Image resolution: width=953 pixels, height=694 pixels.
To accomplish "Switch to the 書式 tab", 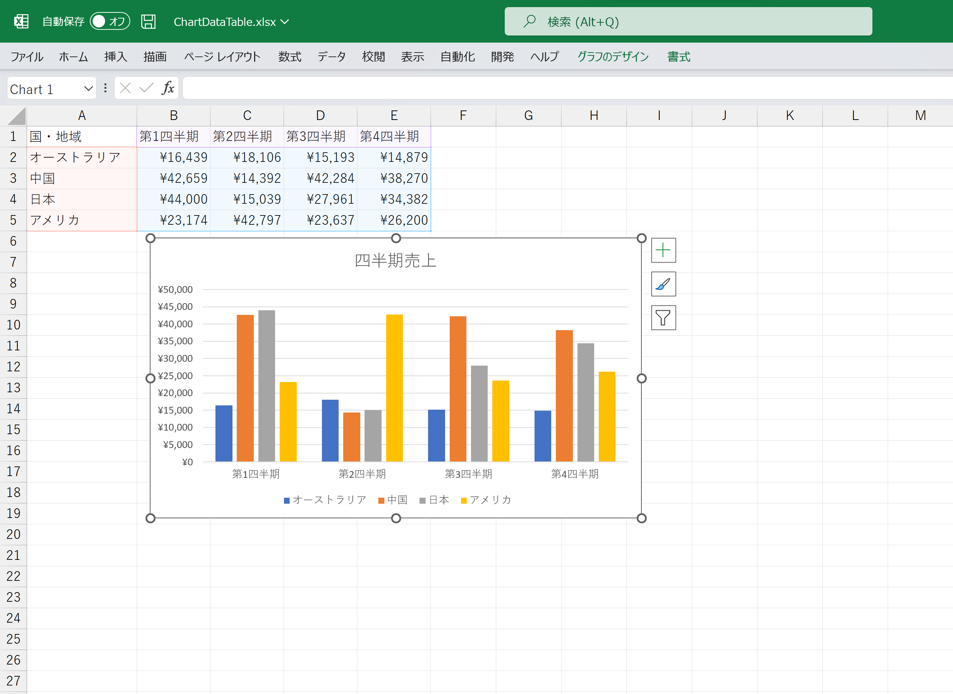I will point(679,57).
